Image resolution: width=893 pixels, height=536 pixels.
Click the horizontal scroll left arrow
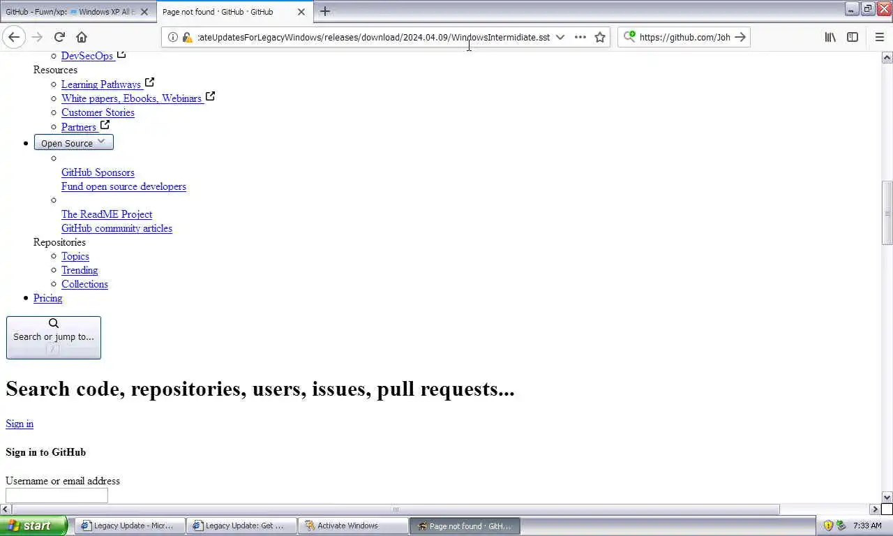[6, 509]
